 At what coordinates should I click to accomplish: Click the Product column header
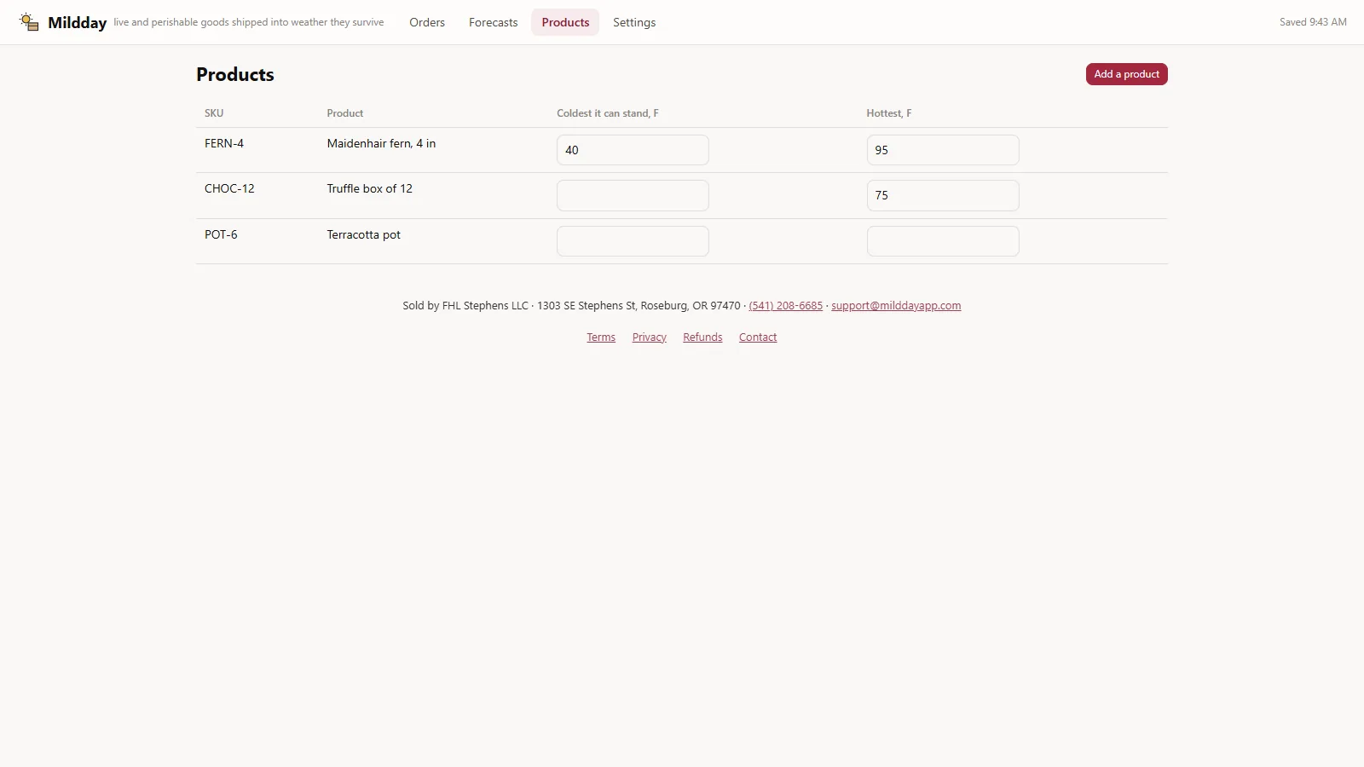[345, 113]
